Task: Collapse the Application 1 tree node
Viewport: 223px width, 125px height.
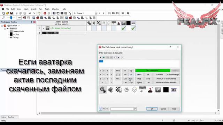Action: [2, 26]
